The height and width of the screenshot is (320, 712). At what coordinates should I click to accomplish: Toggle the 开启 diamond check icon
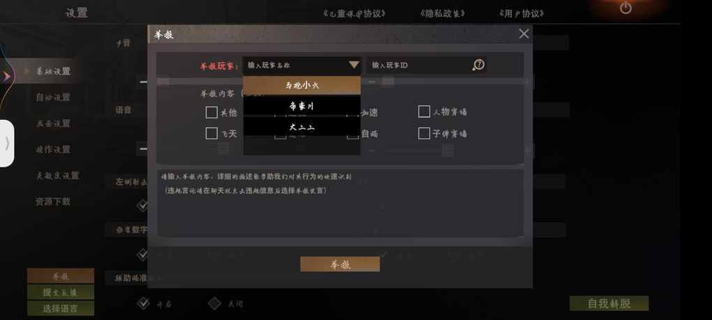point(143,303)
